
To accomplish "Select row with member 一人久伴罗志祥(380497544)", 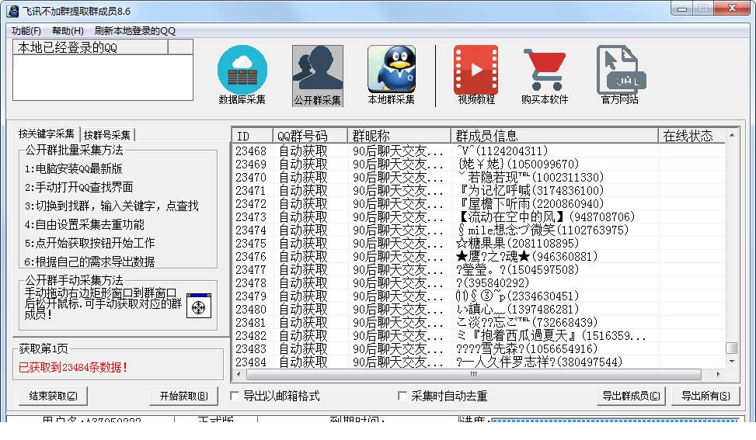I will pyautogui.click(x=479, y=362).
